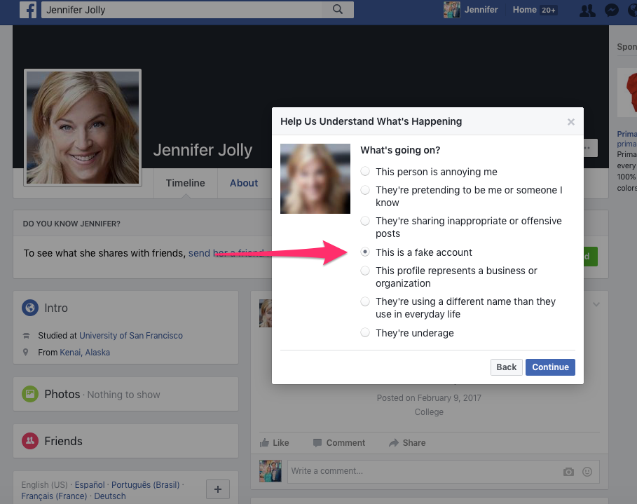Open the About tab
The width and height of the screenshot is (637, 504).
(x=244, y=183)
